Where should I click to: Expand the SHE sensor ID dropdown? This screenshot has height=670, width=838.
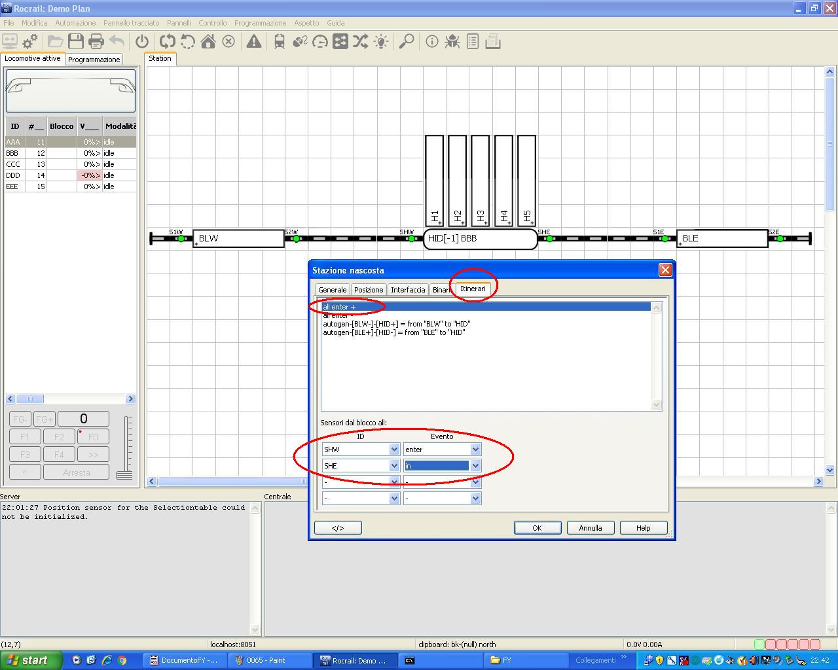point(394,466)
